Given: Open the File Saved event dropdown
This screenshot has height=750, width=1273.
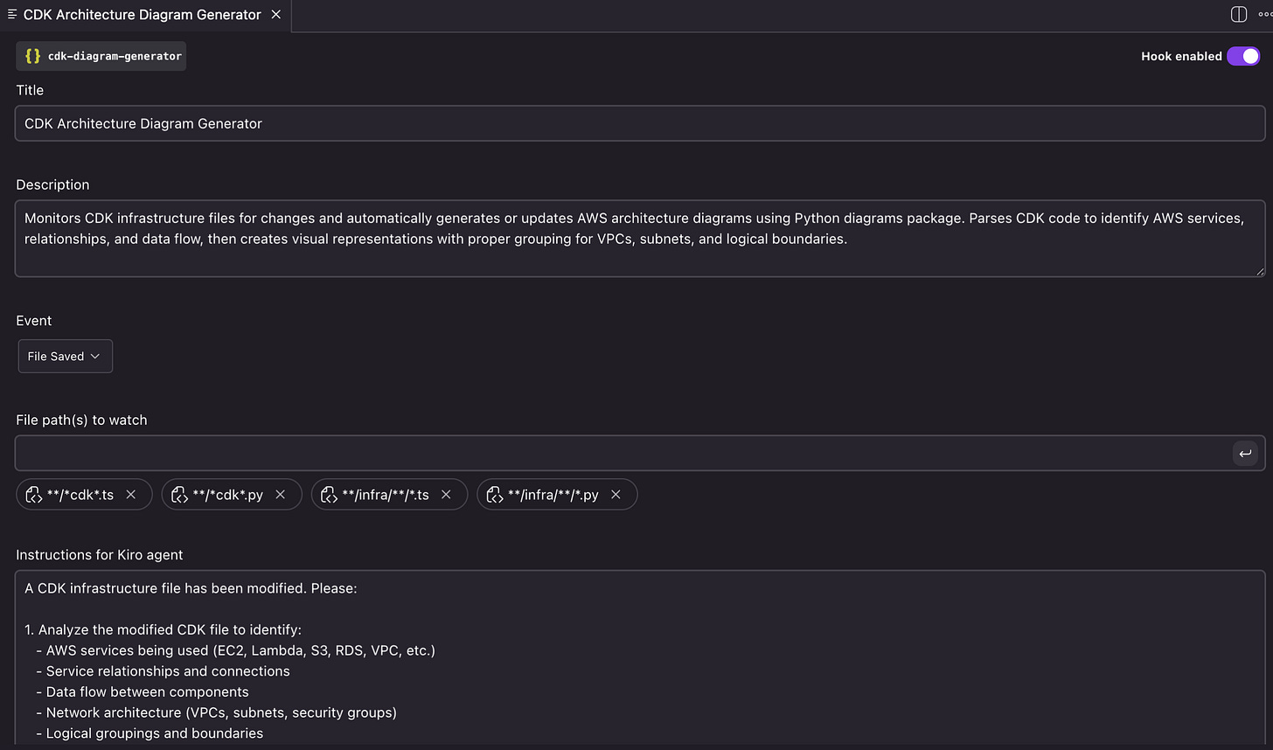Looking at the screenshot, I should click(65, 356).
